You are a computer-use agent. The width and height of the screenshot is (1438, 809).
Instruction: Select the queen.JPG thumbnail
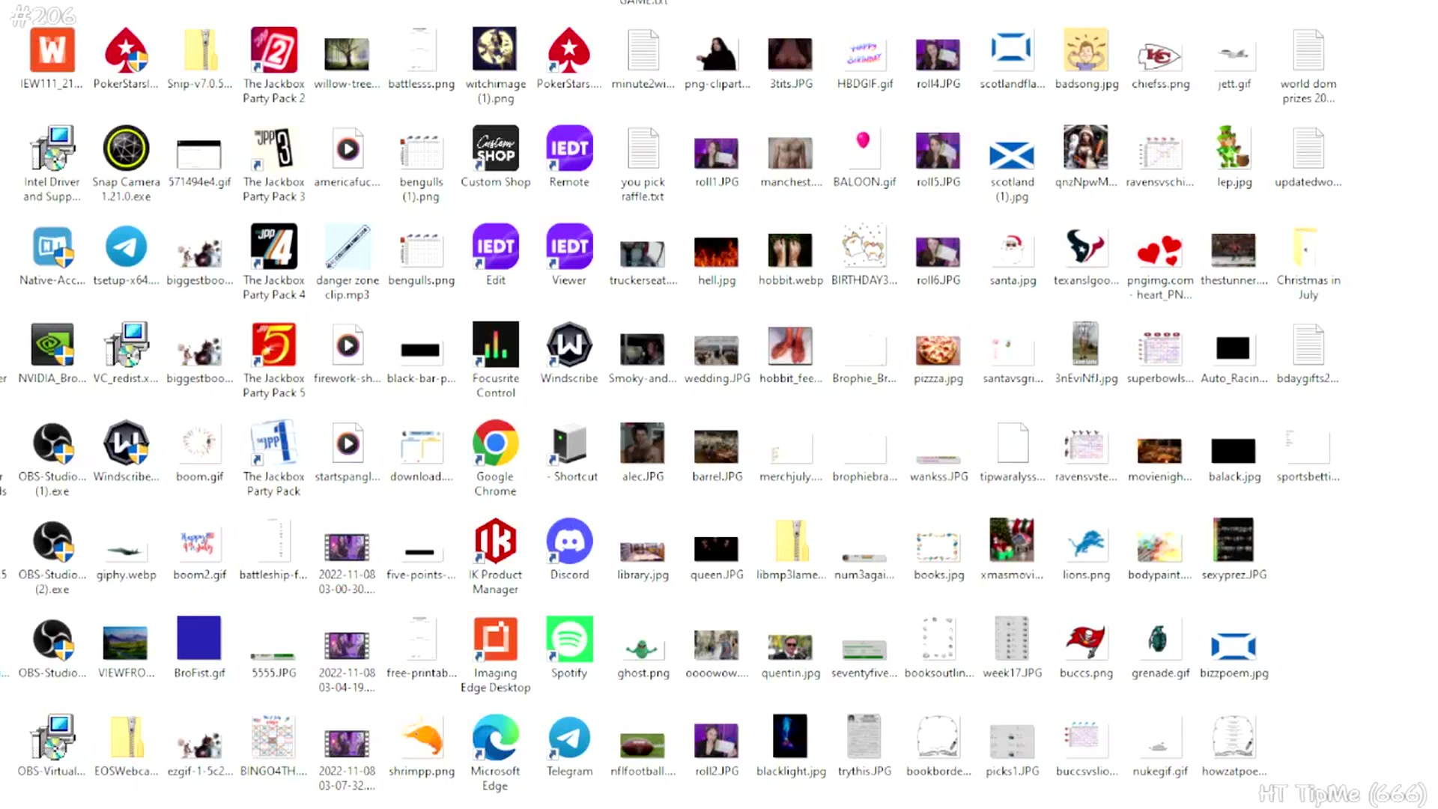tap(717, 549)
